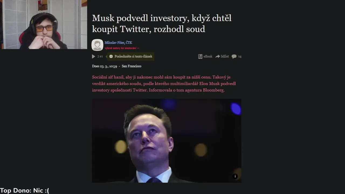Click the San Francisco location label
345x194 pixels.
tap(132, 66)
